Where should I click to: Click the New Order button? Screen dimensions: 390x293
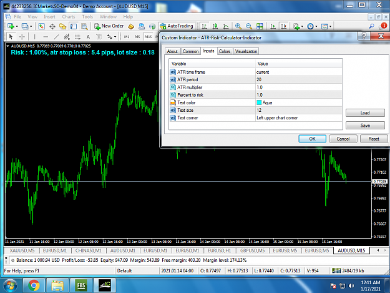(x=109, y=26)
